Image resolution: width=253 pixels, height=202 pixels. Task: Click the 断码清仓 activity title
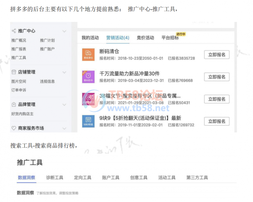[x=109, y=52]
